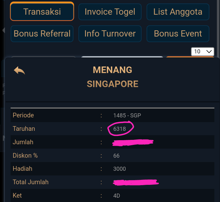Open the Bonus Event tab

(x=178, y=33)
